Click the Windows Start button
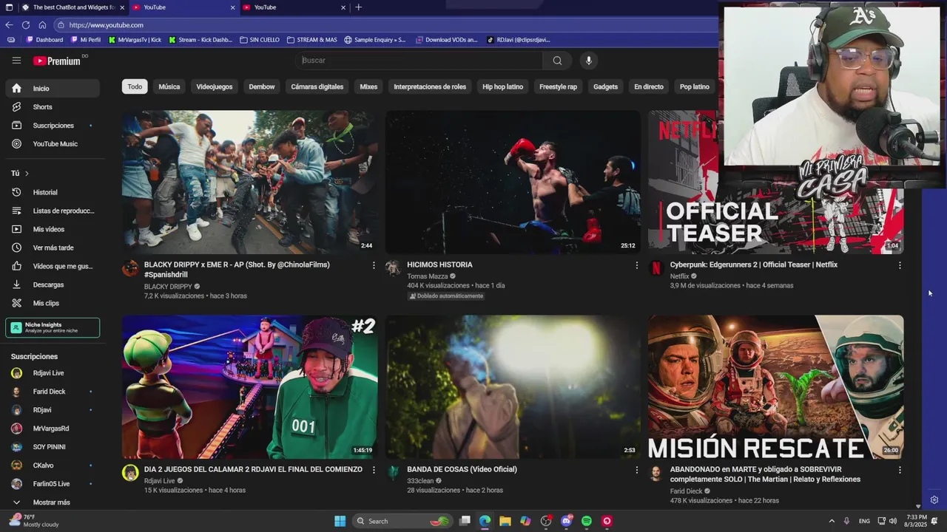Viewport: 947px width, 532px height. 340,521
